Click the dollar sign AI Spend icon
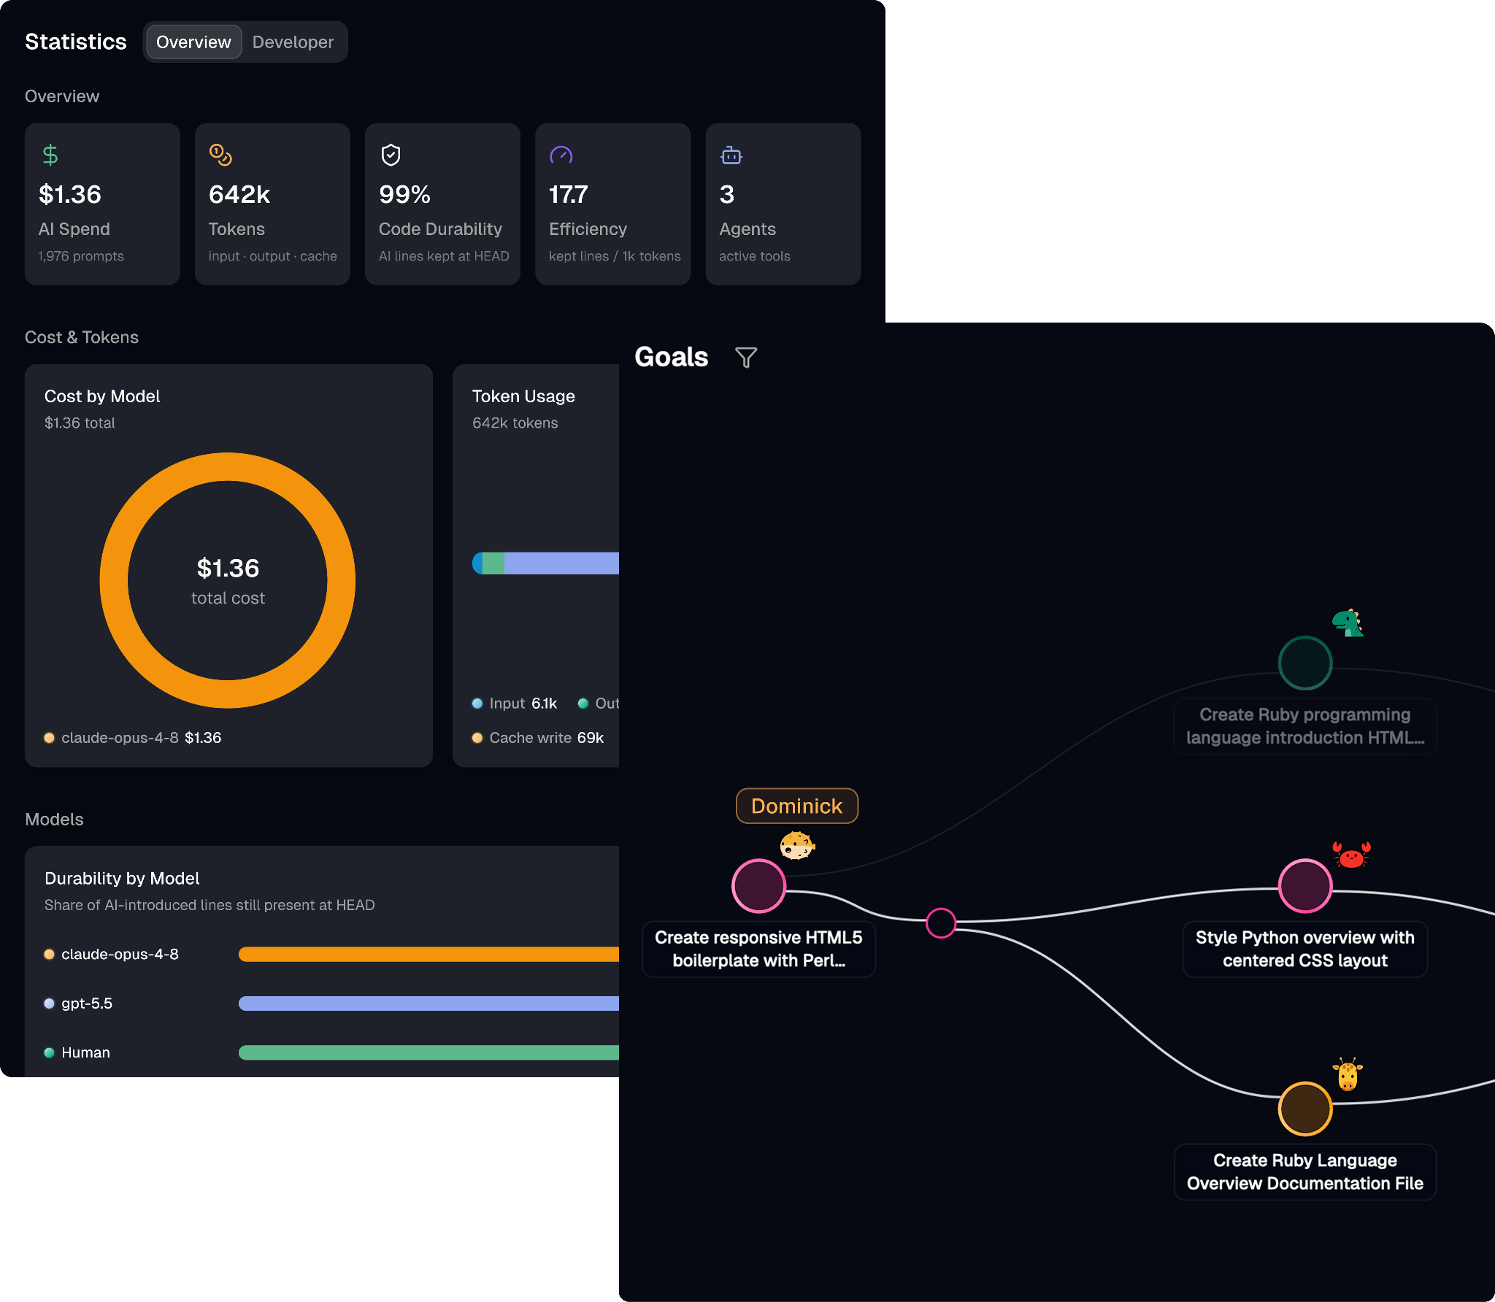Viewport: 1495px width, 1302px height. click(x=50, y=155)
